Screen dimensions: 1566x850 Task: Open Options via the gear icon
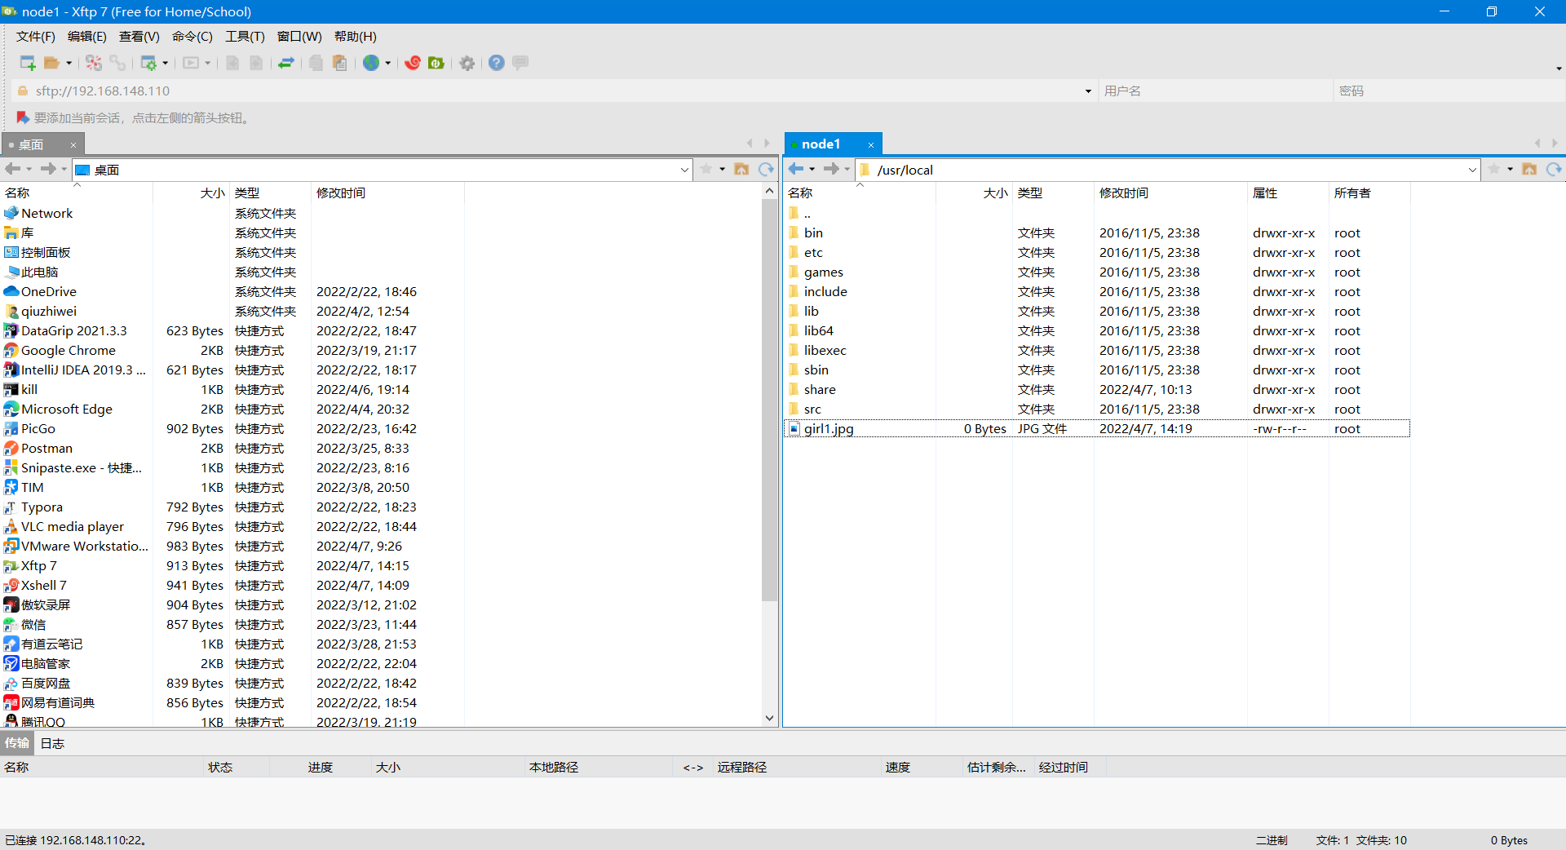click(467, 63)
